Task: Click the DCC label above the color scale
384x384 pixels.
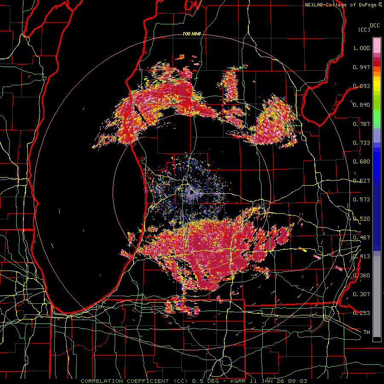Action: pos(375,26)
